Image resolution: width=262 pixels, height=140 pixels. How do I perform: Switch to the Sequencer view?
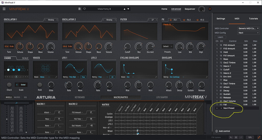(x=190, y=9)
